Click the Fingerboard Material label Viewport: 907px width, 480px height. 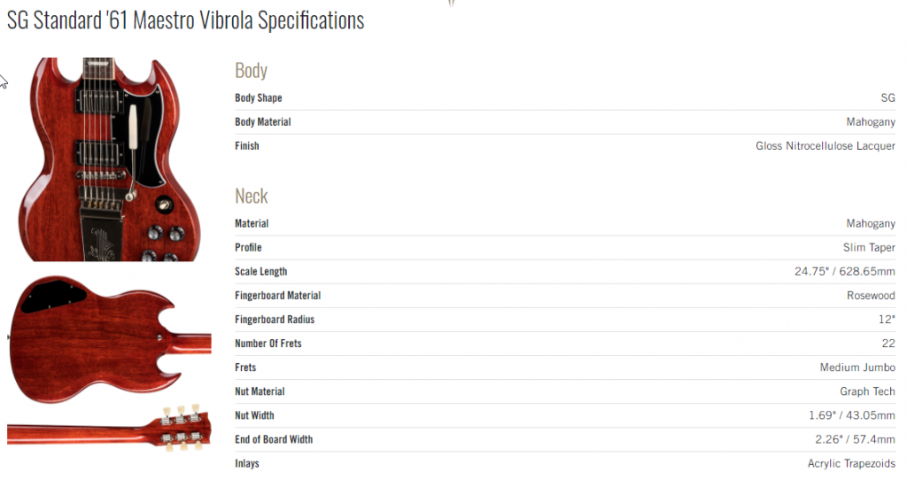pyautogui.click(x=277, y=296)
